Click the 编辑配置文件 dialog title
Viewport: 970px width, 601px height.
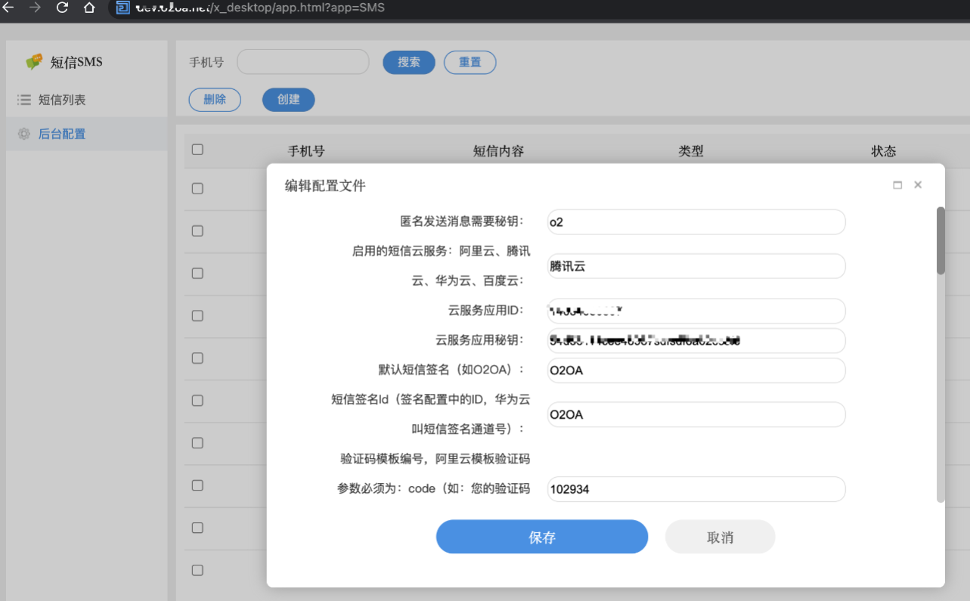(x=325, y=185)
